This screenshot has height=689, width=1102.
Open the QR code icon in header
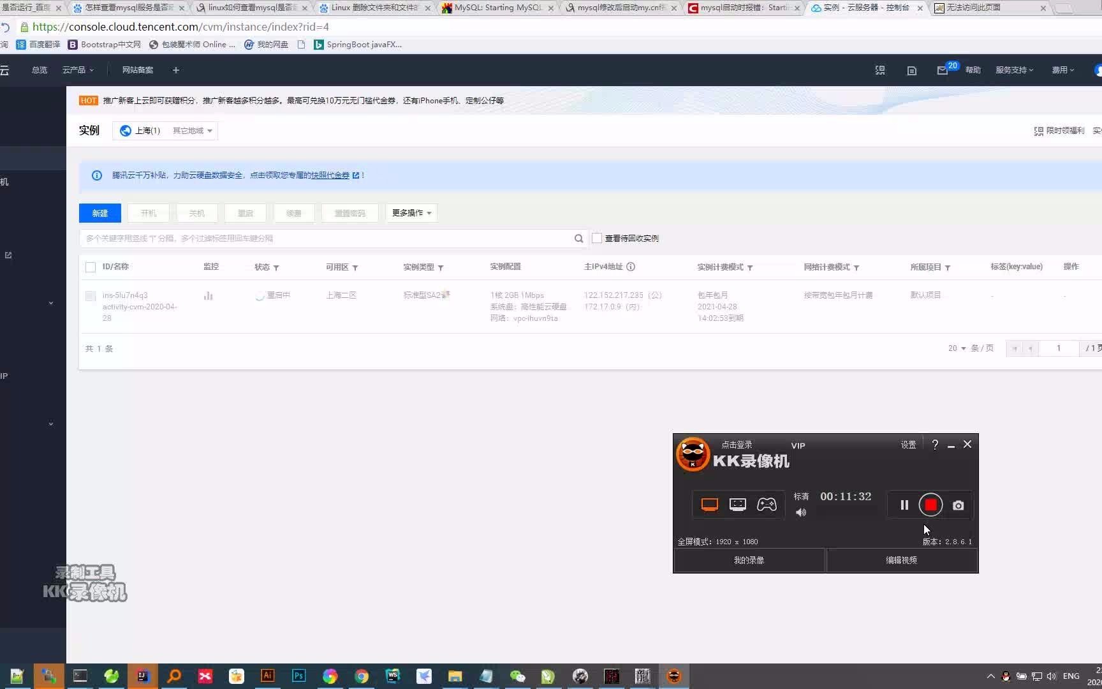click(x=880, y=70)
